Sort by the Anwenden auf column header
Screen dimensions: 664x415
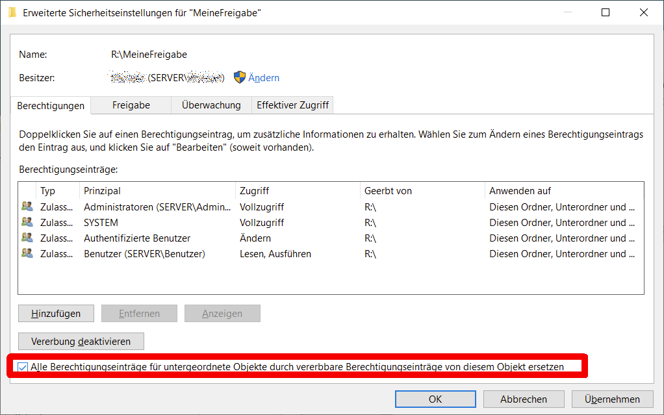(x=564, y=190)
